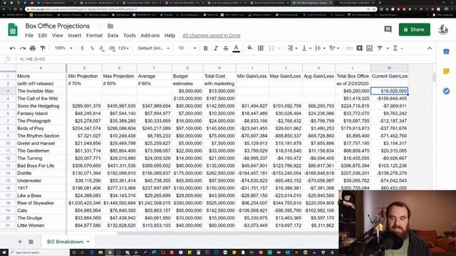
Task: Format as currency with dollar icon
Action: (83, 48)
